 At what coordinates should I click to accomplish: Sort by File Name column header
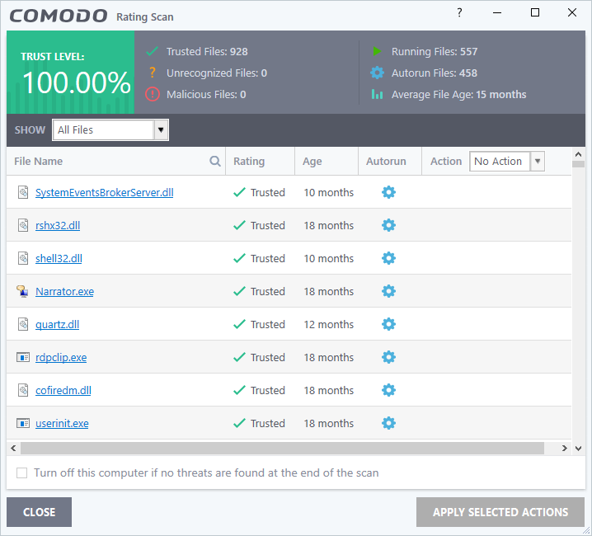[38, 162]
